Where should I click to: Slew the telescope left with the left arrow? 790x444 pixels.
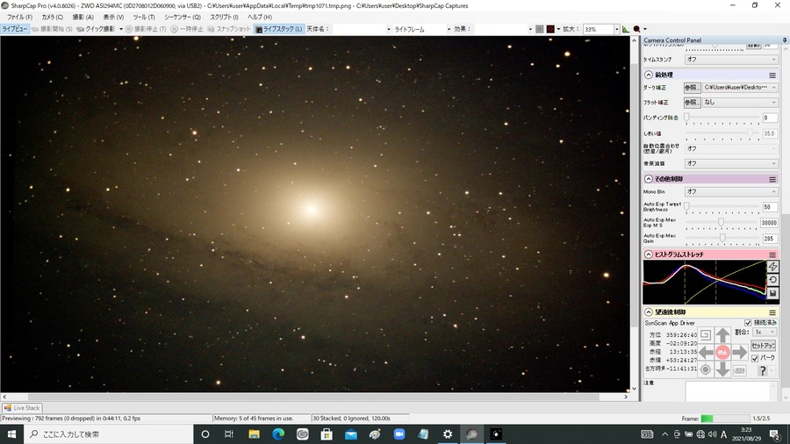[706, 353]
